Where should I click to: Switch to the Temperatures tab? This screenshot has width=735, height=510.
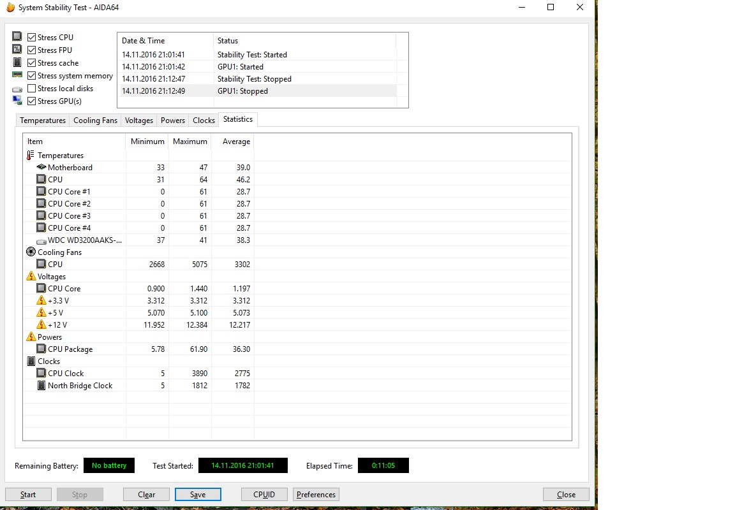[43, 120]
